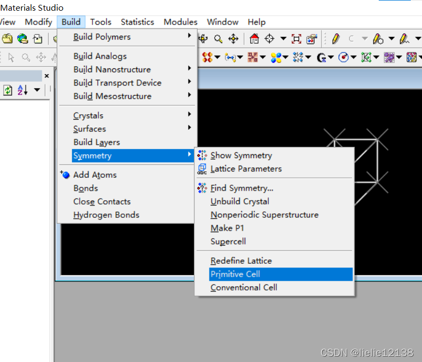
Task: Click the document icon beside the globe
Action: [38, 39]
